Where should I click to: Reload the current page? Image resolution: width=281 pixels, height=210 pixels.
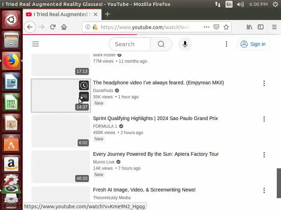[x=53, y=27]
